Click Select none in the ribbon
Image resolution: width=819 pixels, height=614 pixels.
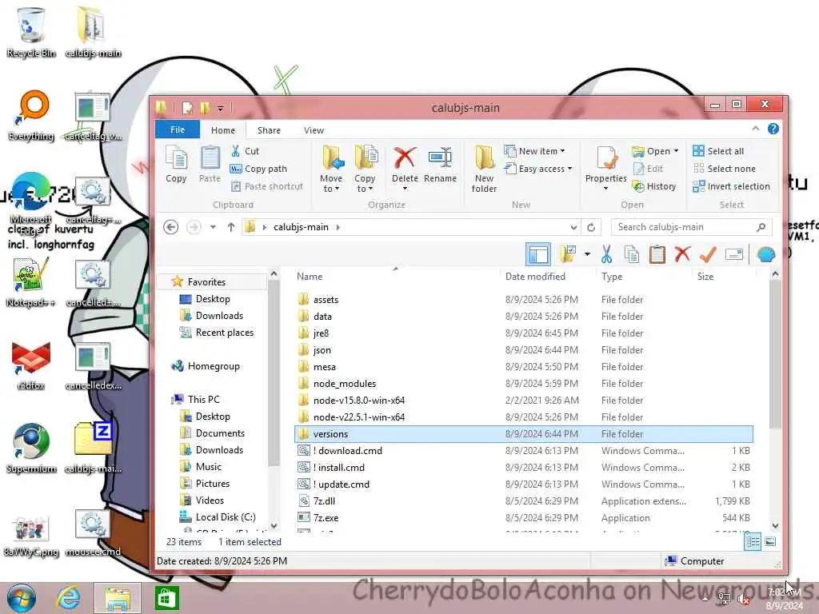(724, 169)
